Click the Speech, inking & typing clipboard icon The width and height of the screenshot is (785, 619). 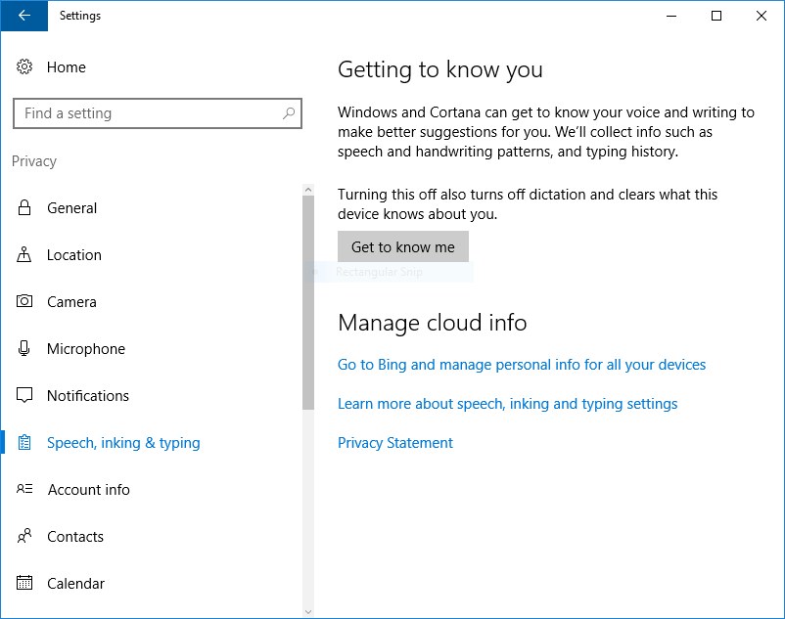tap(24, 443)
